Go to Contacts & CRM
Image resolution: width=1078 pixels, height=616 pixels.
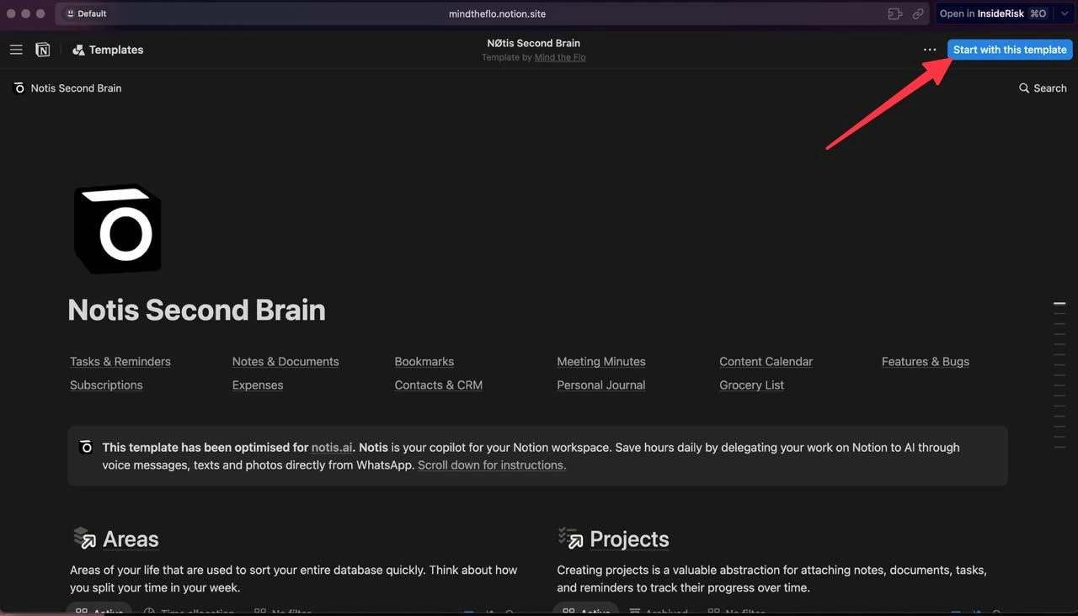pos(439,385)
